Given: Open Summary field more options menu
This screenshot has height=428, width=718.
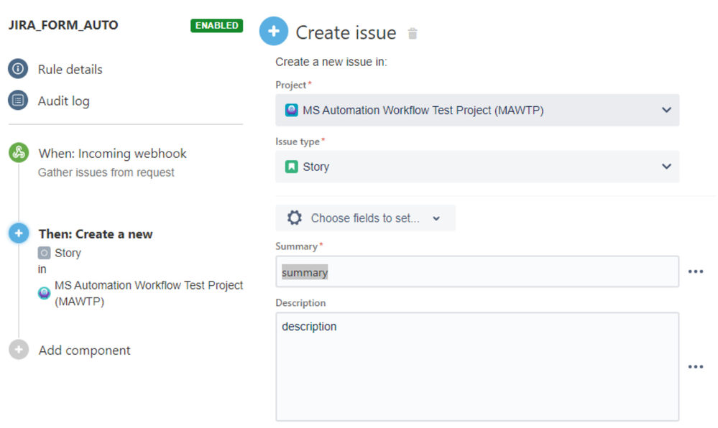Looking at the screenshot, I should (695, 271).
